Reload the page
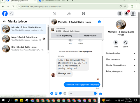Viewport: 140px width, 103px height. (13, 6)
